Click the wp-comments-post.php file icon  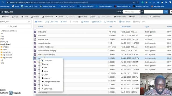point(35,51)
